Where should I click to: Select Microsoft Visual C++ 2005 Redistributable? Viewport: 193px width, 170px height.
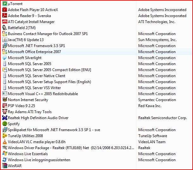(96, 94)
